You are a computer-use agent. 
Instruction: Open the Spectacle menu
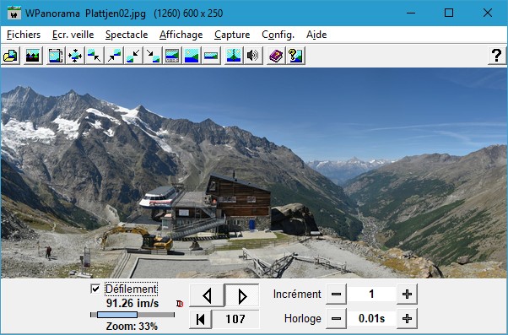click(127, 35)
